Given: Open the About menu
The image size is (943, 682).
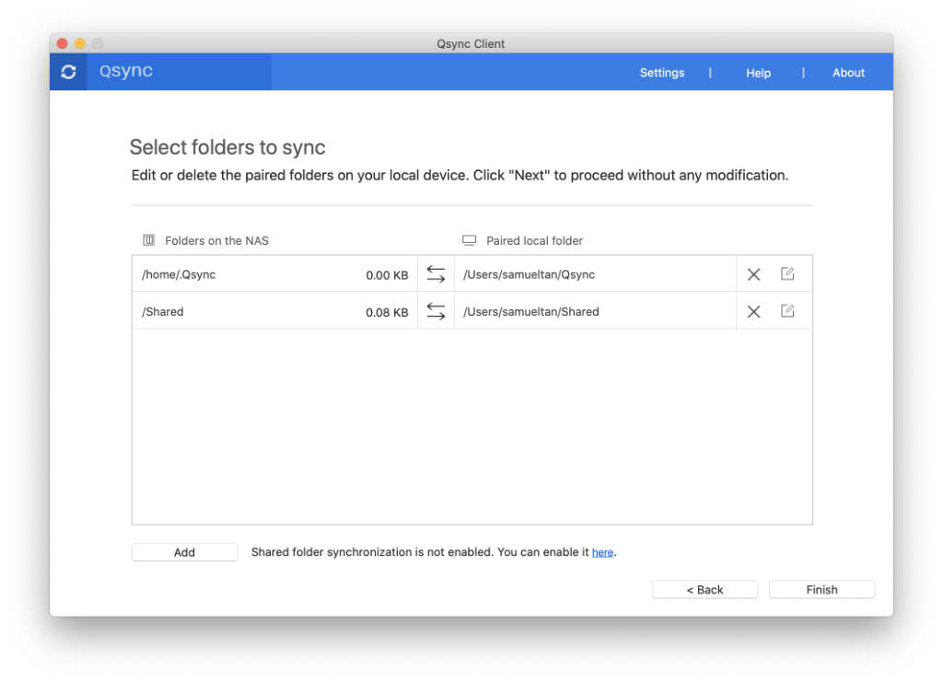Looking at the screenshot, I should (848, 73).
